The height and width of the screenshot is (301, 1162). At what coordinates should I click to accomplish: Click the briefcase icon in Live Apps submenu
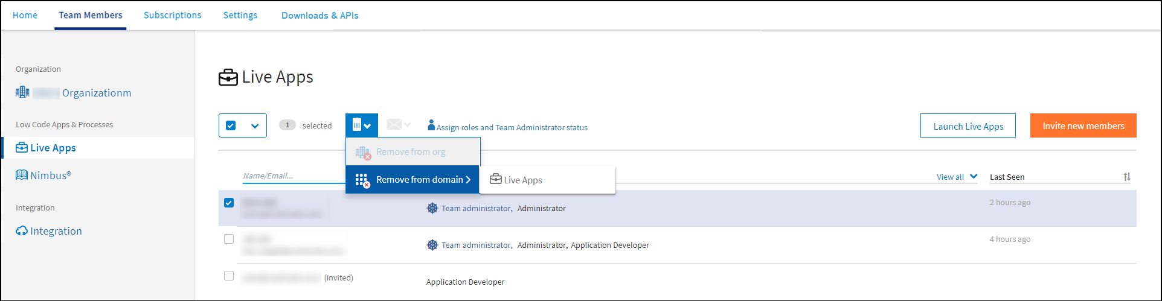[x=496, y=180]
